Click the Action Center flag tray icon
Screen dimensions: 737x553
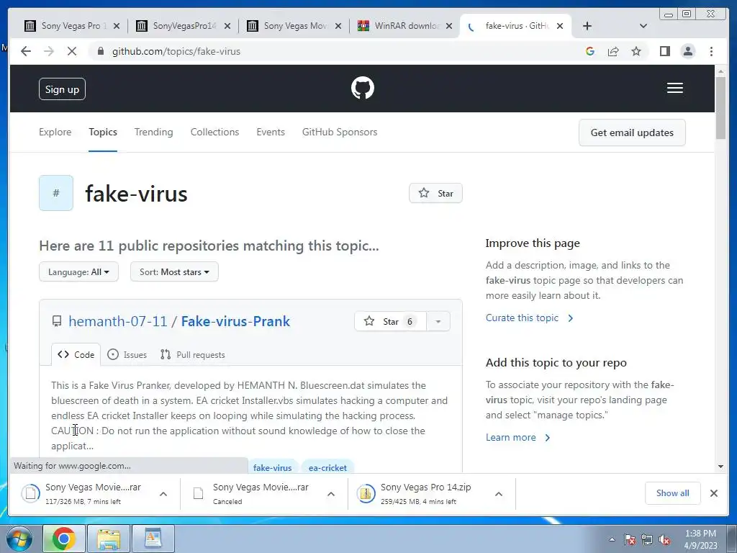(x=629, y=539)
